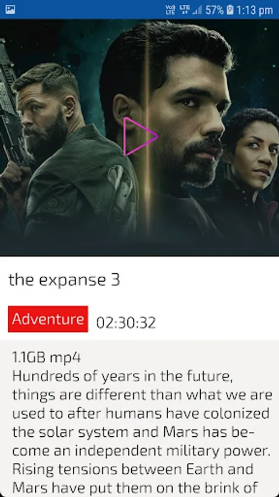Select the 57% battery percentage text
279x497 pixels.
(x=214, y=10)
